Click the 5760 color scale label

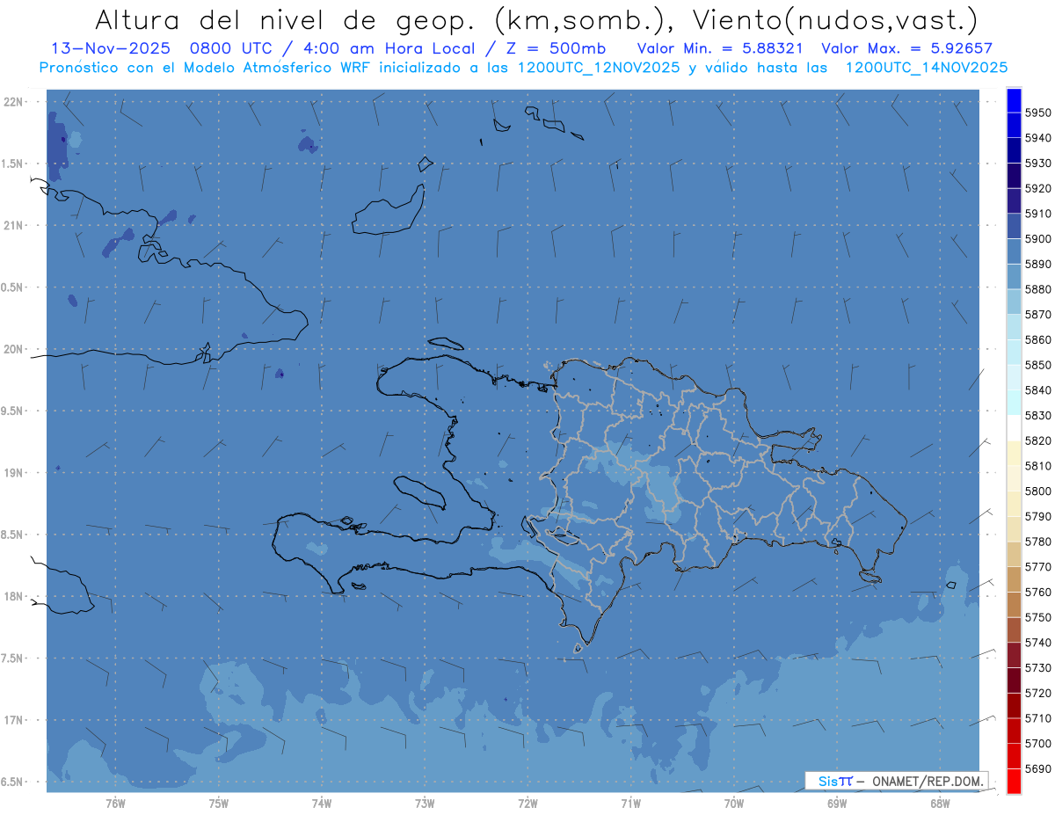[1037, 593]
